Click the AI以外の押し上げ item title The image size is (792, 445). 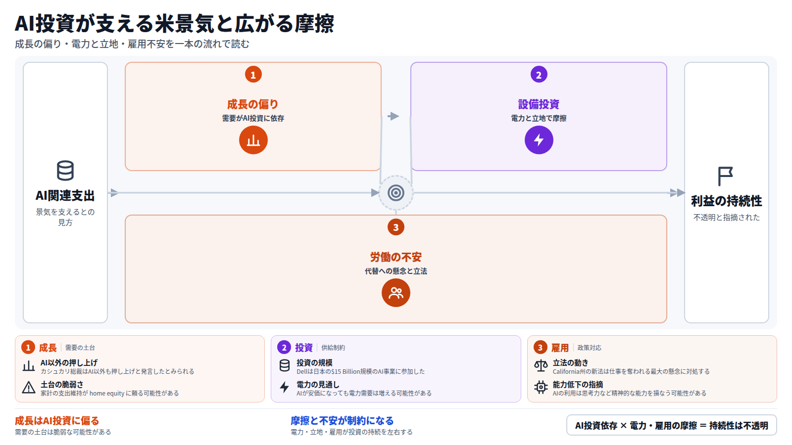tap(69, 362)
